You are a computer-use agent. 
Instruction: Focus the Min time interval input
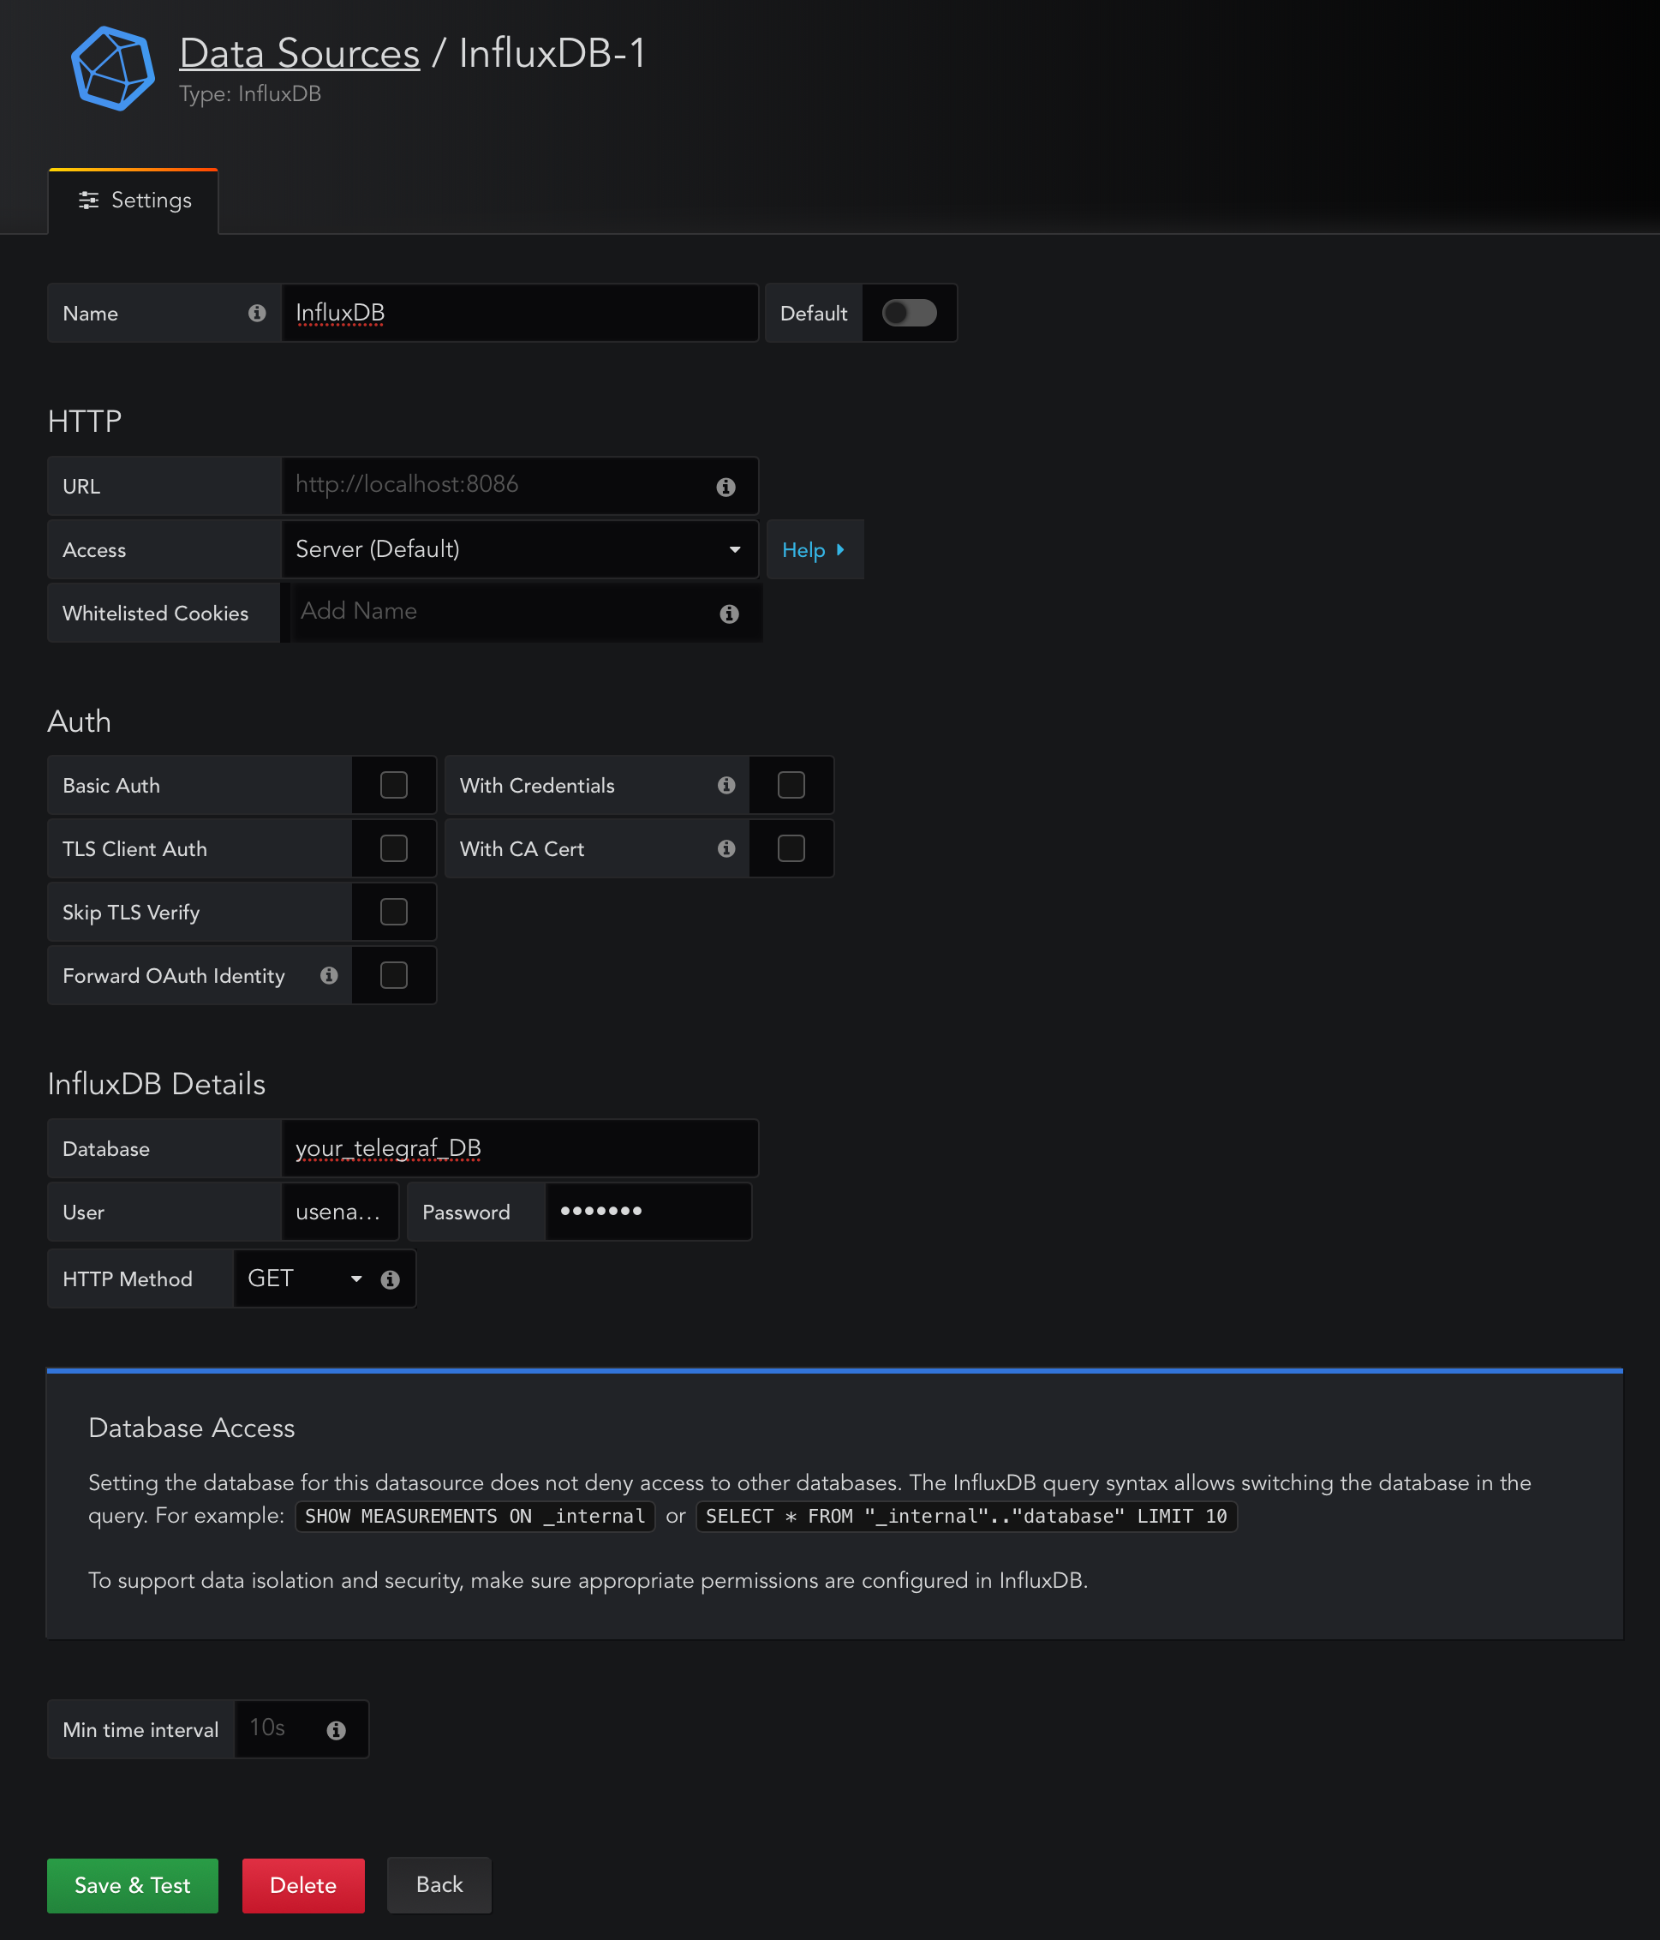click(302, 1728)
